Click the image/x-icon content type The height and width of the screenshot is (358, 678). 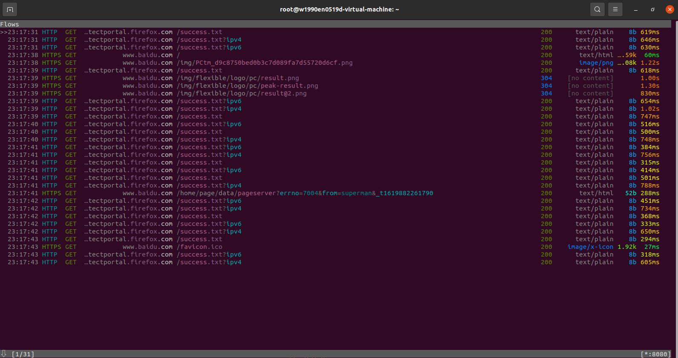[590, 247]
